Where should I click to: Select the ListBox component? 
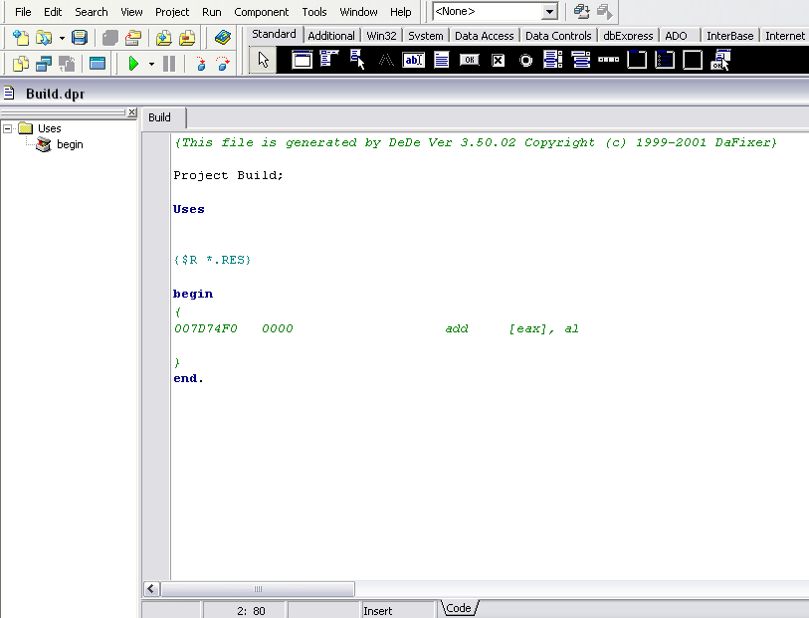point(553,60)
